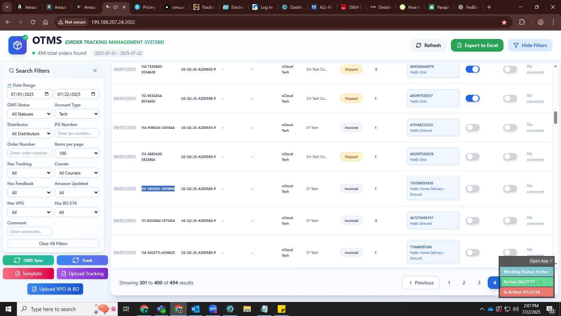Open Microsoft Teams from taskbar
Image resolution: width=561 pixels, height=316 pixels.
(x=161, y=309)
